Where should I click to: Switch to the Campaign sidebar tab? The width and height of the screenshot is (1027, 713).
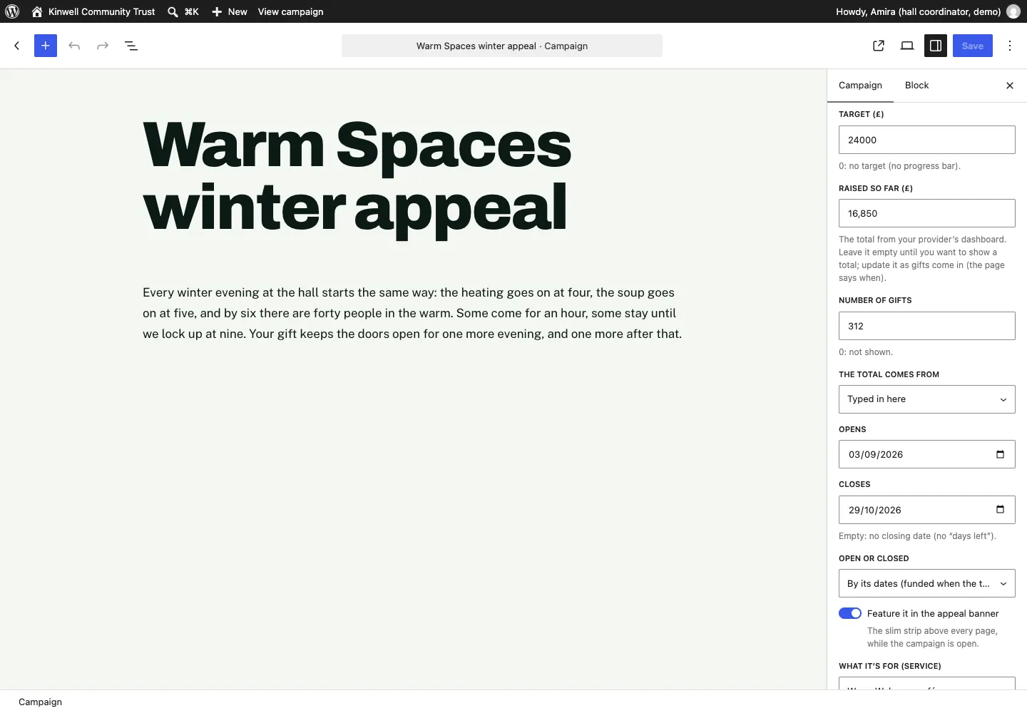pyautogui.click(x=860, y=86)
